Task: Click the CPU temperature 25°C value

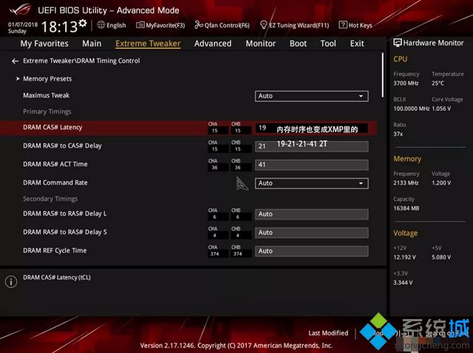Action: pyautogui.click(x=438, y=83)
